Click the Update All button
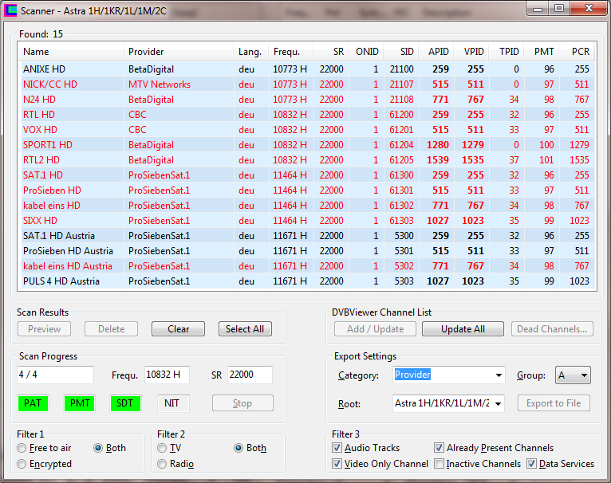This screenshot has width=611, height=483. click(x=463, y=329)
